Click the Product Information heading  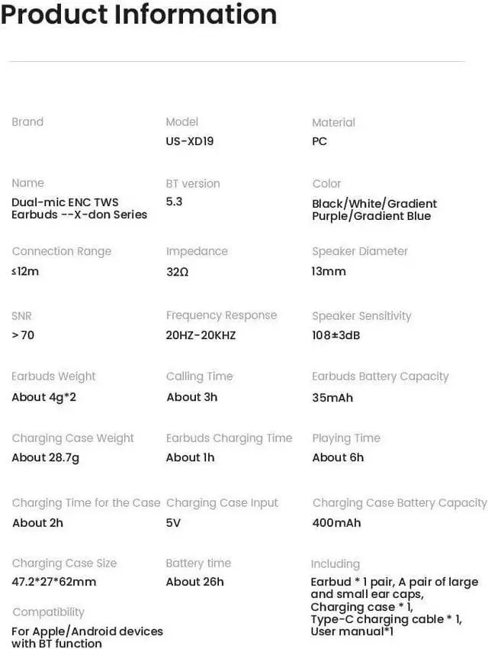pyautogui.click(x=139, y=14)
